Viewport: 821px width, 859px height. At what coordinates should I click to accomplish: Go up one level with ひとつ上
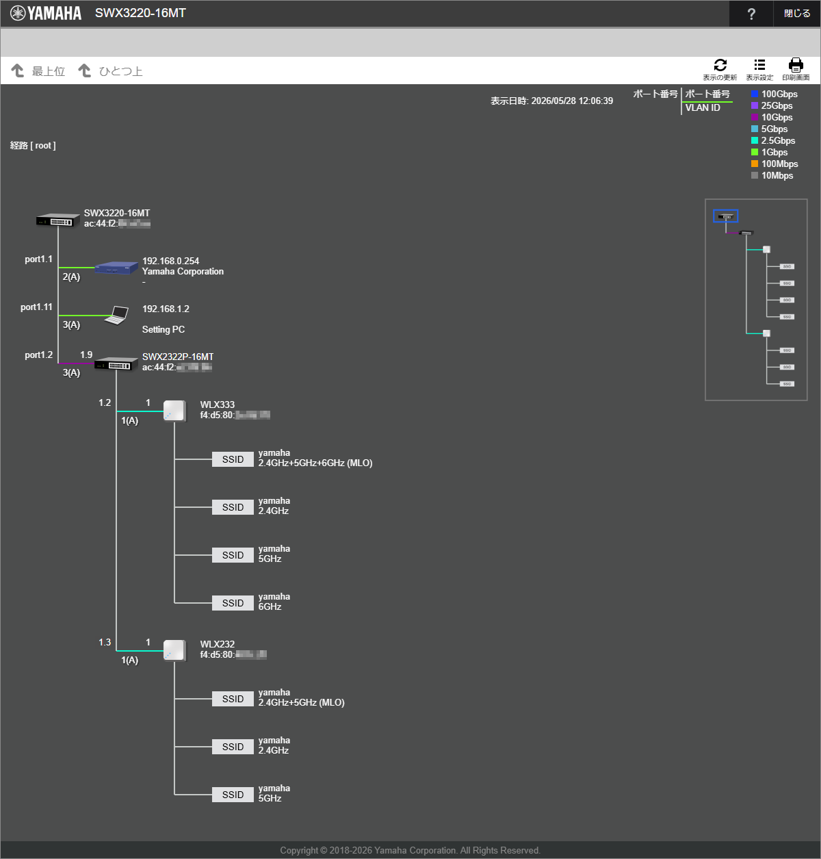111,70
